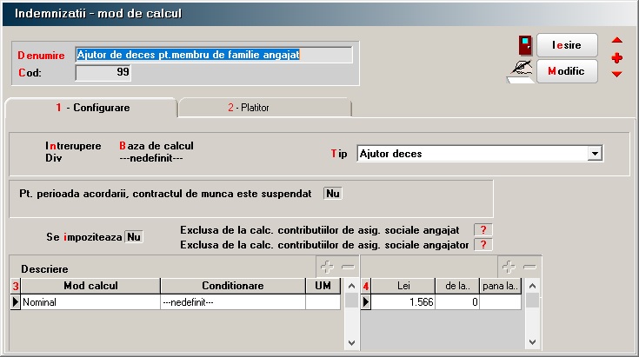Click plus icon above Lei grid
The width and height of the screenshot is (639, 357).
(x=509, y=267)
